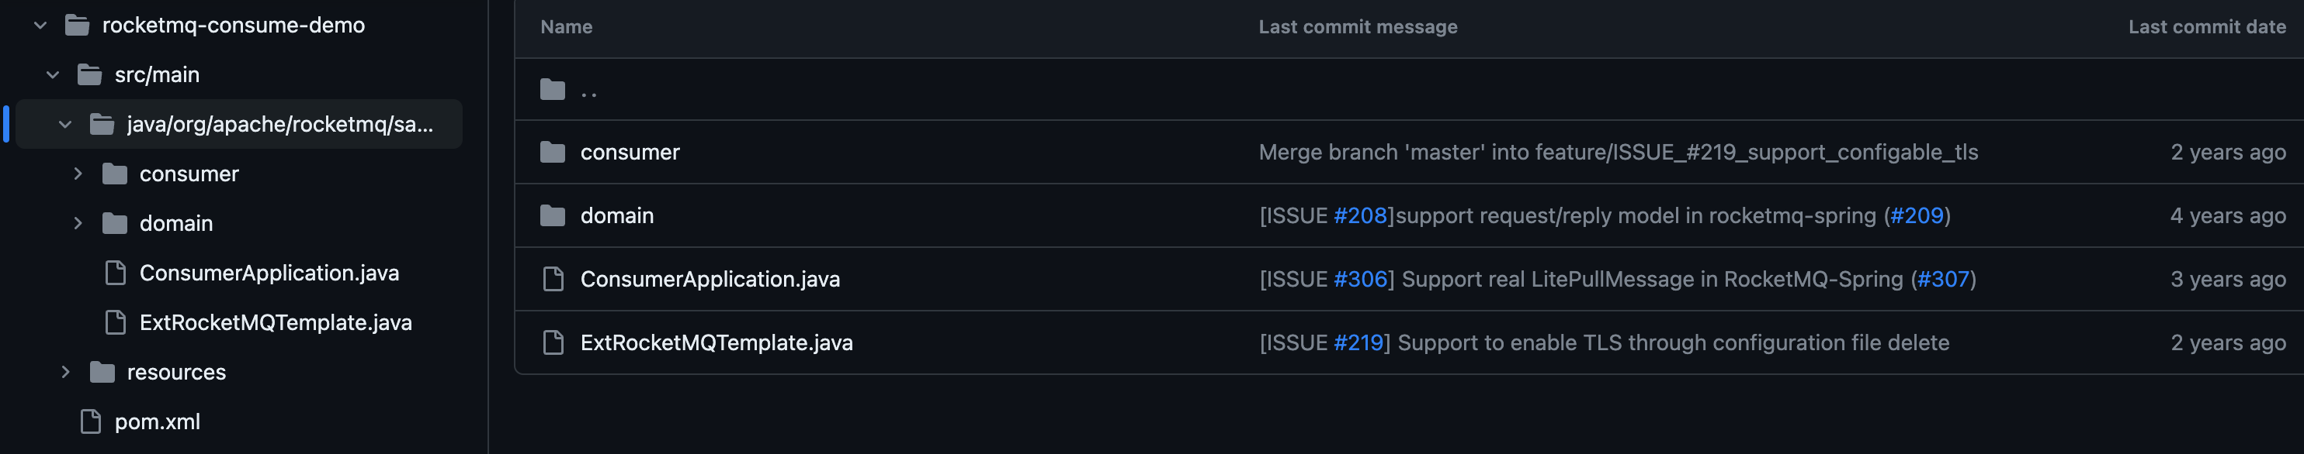Expand the domain folder in sidebar tree
The height and width of the screenshot is (454, 2304).
coord(78,223)
